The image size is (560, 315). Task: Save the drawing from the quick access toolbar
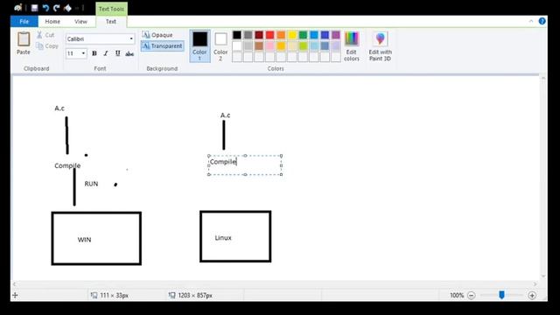click(x=35, y=8)
